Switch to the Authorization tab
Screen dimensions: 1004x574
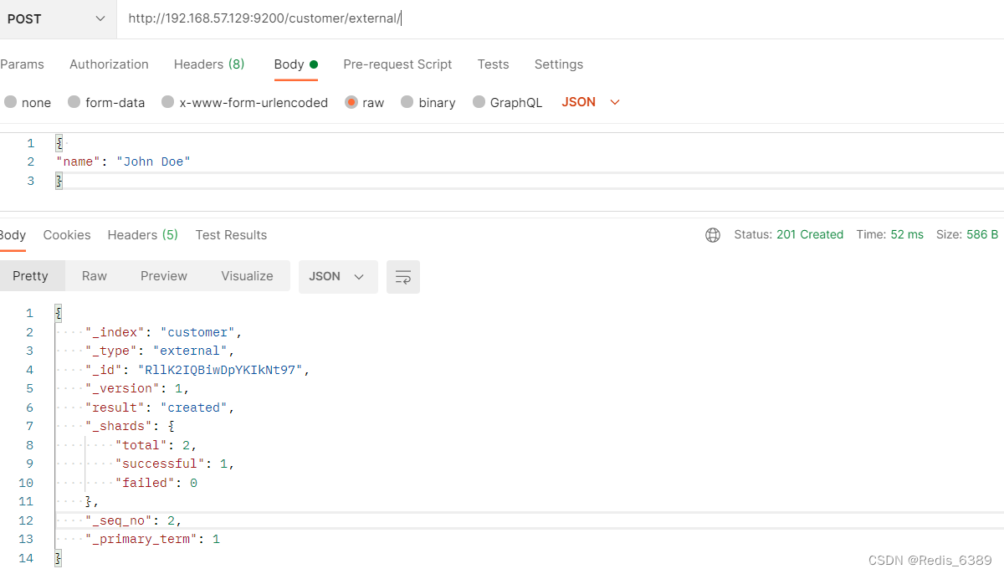(109, 64)
